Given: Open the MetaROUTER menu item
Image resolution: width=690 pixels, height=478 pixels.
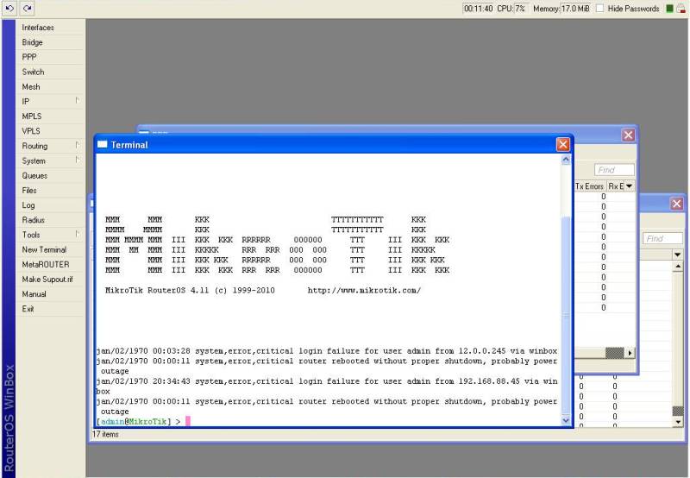Looking at the screenshot, I should click(x=46, y=265).
